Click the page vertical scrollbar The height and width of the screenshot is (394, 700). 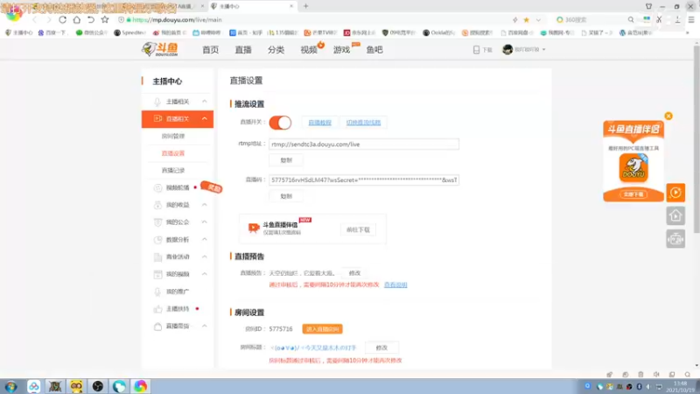coord(696,139)
